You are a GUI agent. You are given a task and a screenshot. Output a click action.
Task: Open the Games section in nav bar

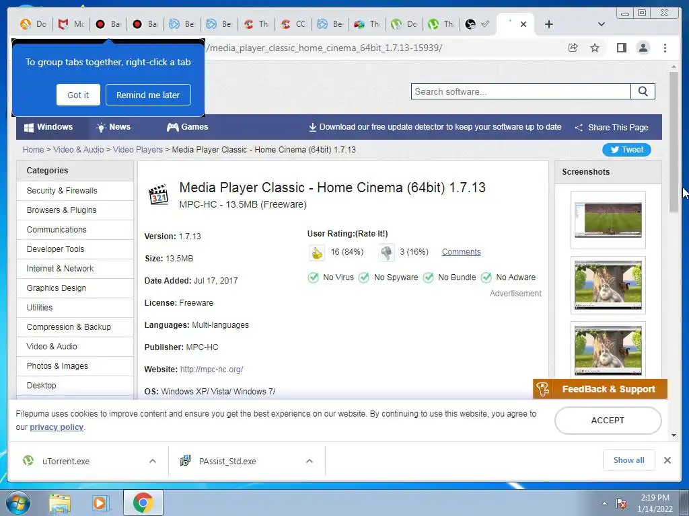pyautogui.click(x=188, y=127)
